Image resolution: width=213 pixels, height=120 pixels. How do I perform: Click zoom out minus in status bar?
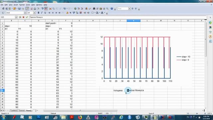coord(188,113)
